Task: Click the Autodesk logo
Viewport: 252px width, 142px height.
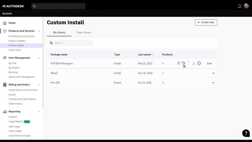Action: click(13, 6)
